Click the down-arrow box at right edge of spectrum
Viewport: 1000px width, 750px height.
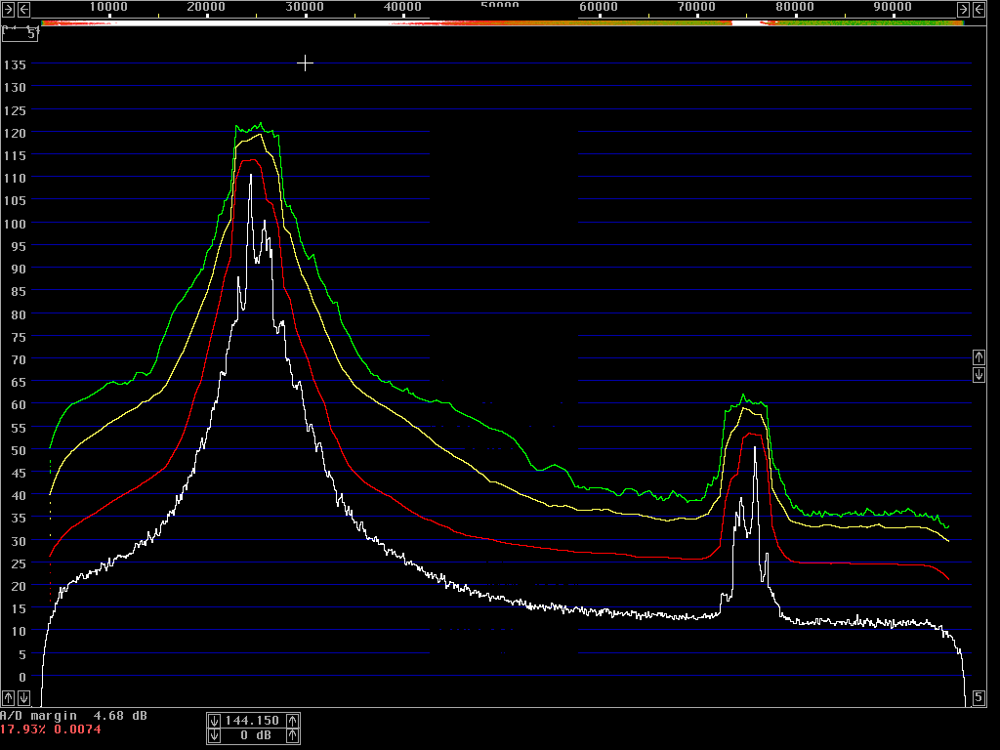(979, 374)
